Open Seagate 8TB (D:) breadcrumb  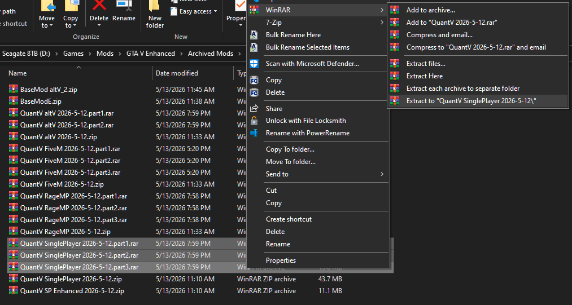click(27, 54)
